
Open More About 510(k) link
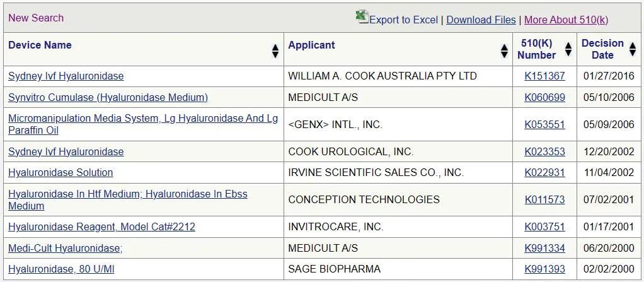tap(566, 20)
